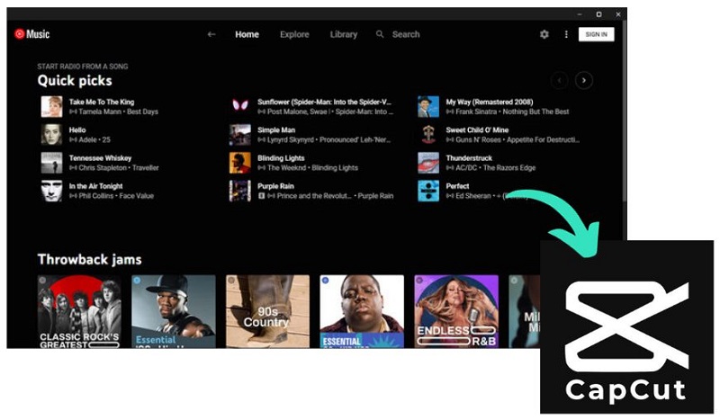The image size is (720, 420).
Task: Click the search magnifier icon
Action: pyautogui.click(x=380, y=34)
